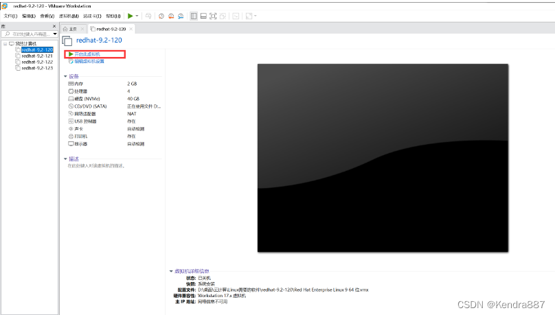Click the stretch guest display toolbar icon

click(x=249, y=16)
